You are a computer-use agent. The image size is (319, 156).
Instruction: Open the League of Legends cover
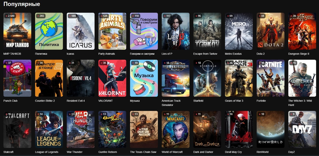click(49, 129)
